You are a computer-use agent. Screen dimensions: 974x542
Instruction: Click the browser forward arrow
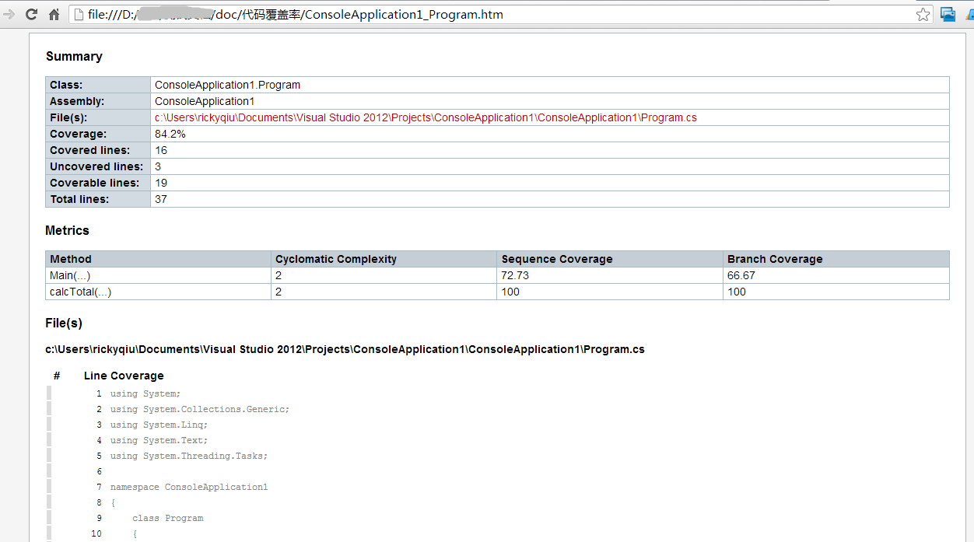[x=9, y=14]
